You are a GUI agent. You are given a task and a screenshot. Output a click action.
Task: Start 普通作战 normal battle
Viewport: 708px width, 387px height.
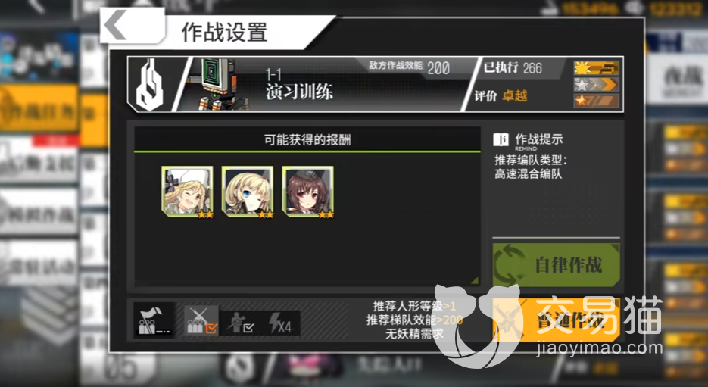click(557, 320)
